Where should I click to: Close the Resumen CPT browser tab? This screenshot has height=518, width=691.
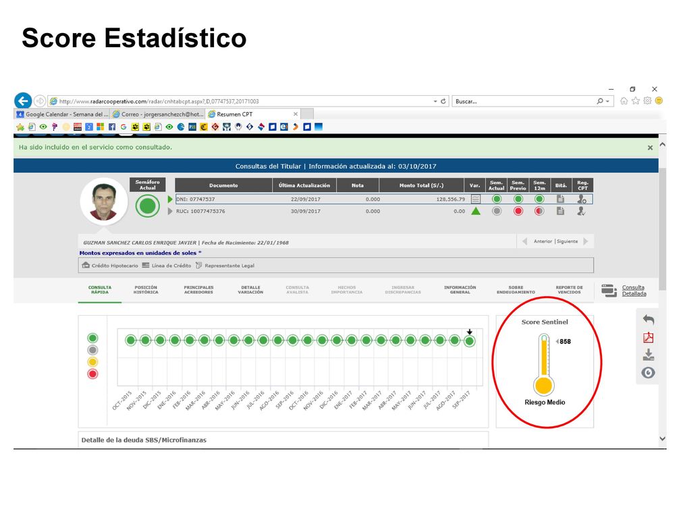click(296, 114)
